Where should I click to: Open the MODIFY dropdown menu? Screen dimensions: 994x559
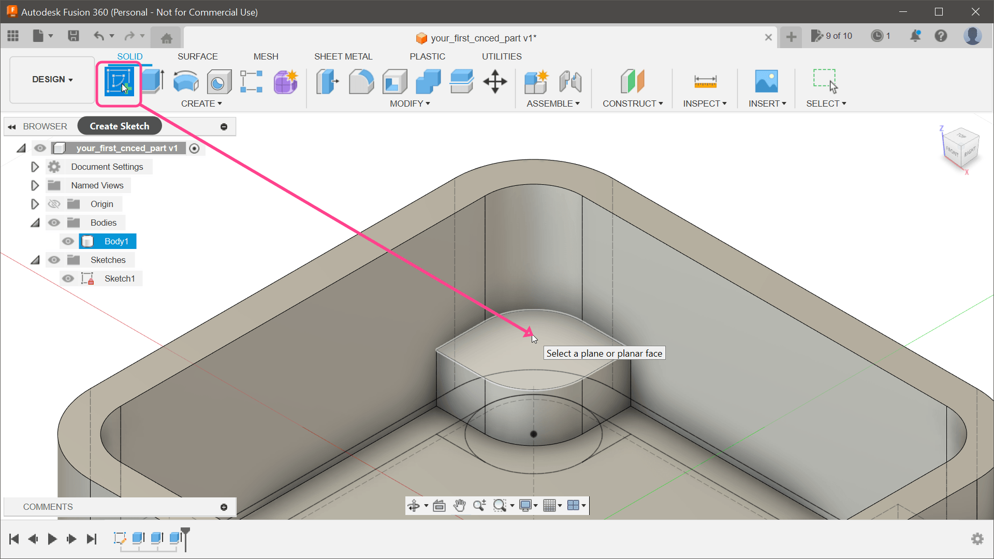click(x=410, y=104)
